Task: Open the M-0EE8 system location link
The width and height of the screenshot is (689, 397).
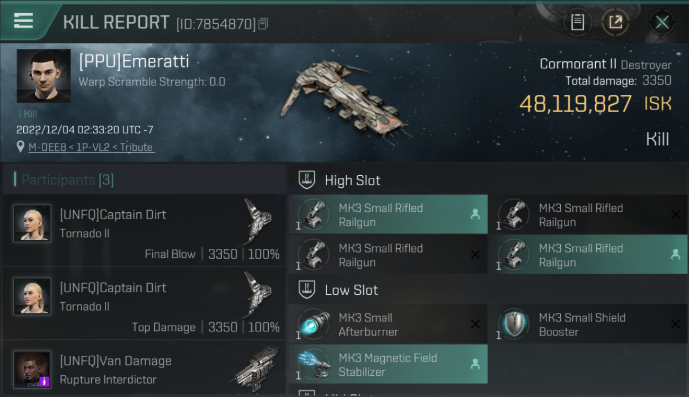Action: click(91, 147)
